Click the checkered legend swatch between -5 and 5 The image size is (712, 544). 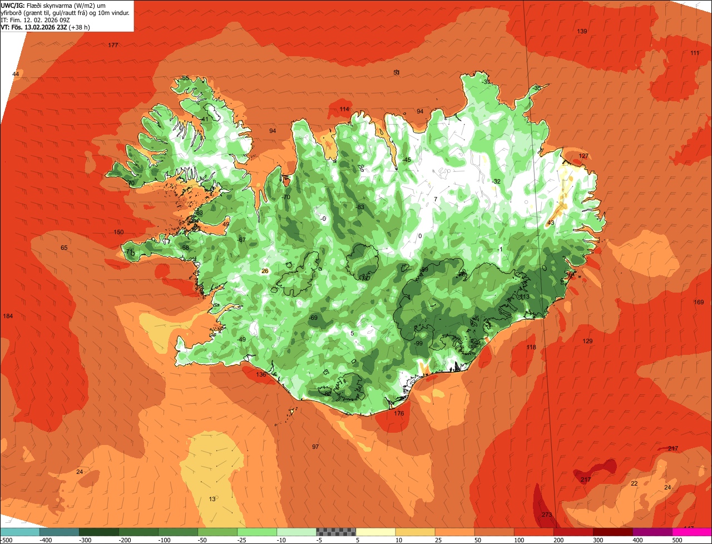(x=336, y=532)
